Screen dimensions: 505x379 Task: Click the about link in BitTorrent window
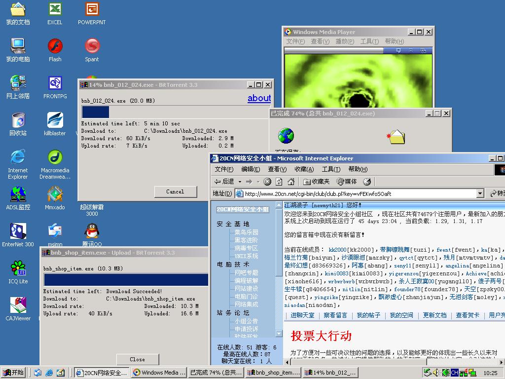(259, 98)
